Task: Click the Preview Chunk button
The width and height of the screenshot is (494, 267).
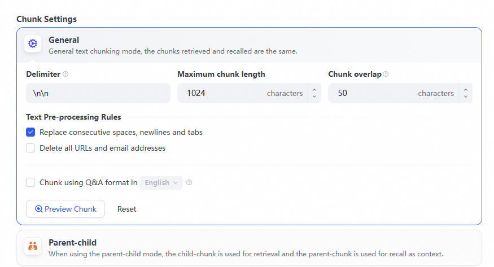Action: 65,209
